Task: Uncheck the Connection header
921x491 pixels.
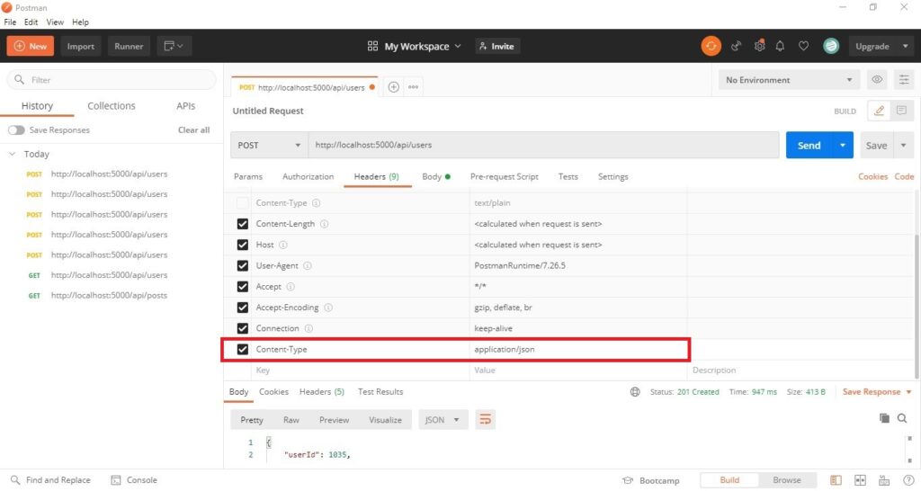Action: [242, 328]
